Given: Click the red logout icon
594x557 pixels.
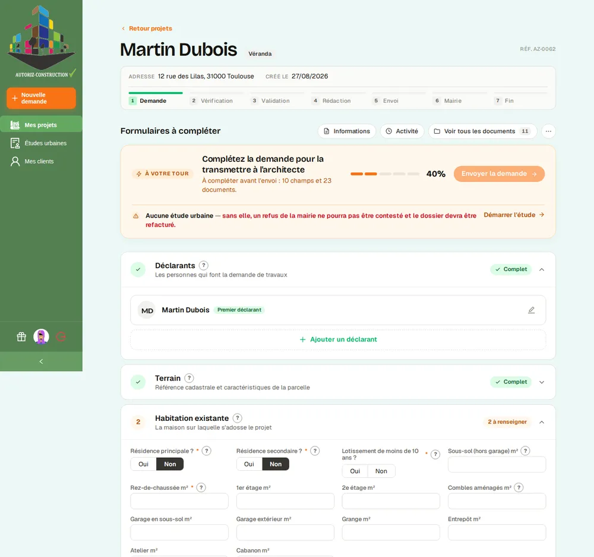Looking at the screenshot, I should 61,336.
